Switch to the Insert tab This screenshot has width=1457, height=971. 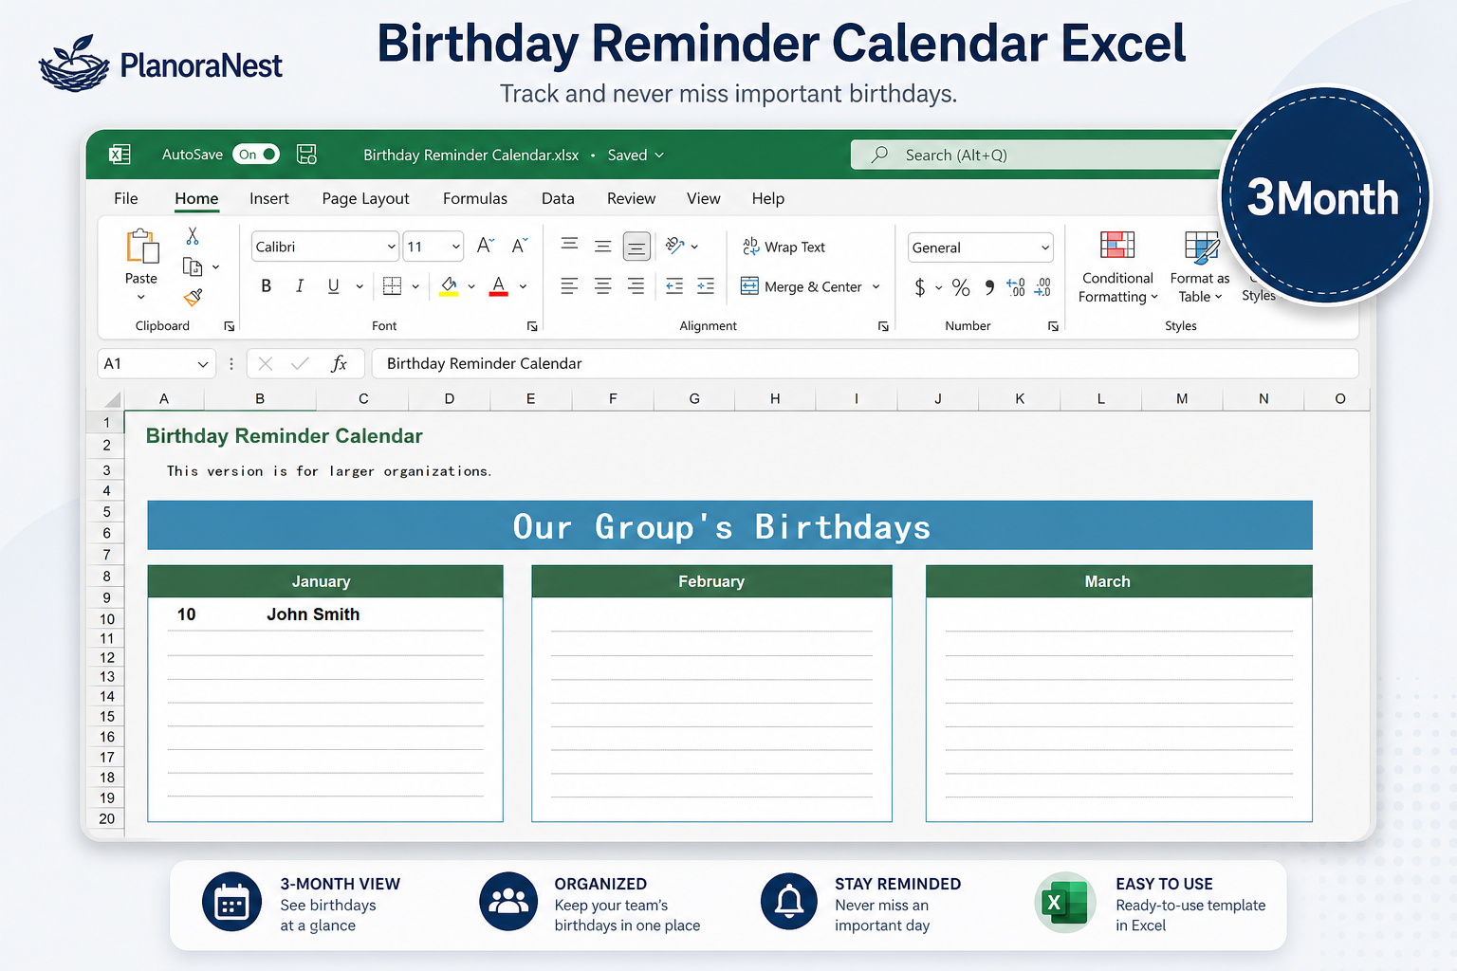[x=269, y=198]
